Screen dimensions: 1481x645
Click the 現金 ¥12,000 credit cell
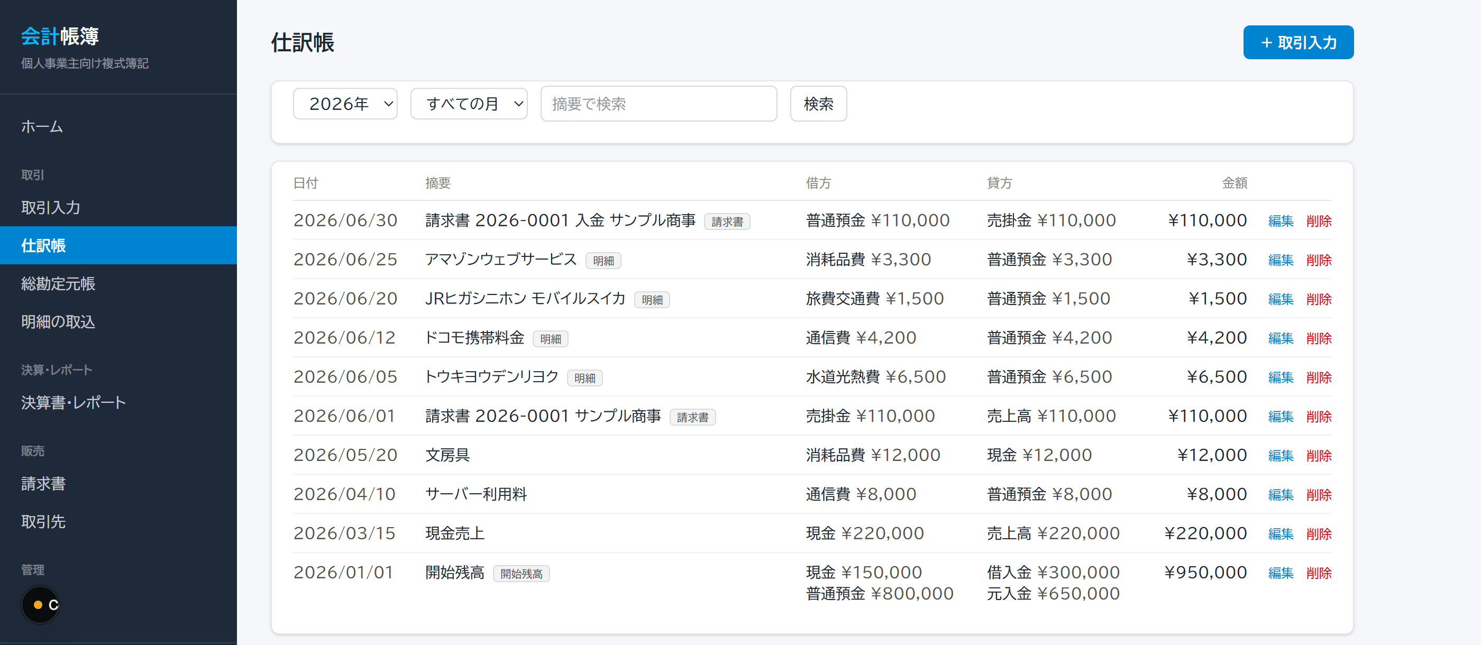pos(1039,455)
